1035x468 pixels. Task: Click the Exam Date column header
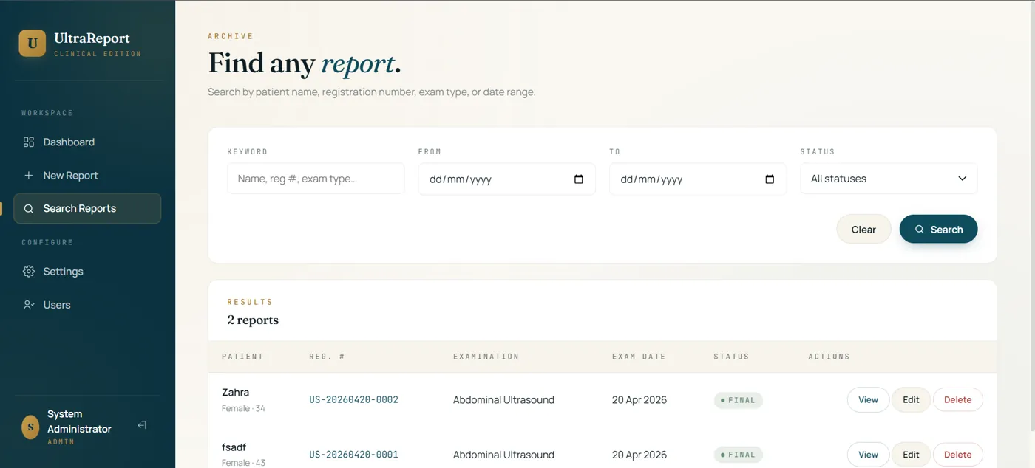click(x=639, y=357)
